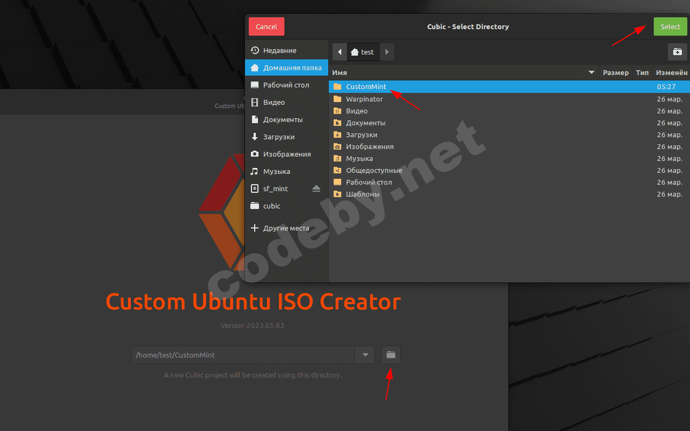Go forward with the right path arrow
The image size is (690, 431).
pyautogui.click(x=387, y=52)
